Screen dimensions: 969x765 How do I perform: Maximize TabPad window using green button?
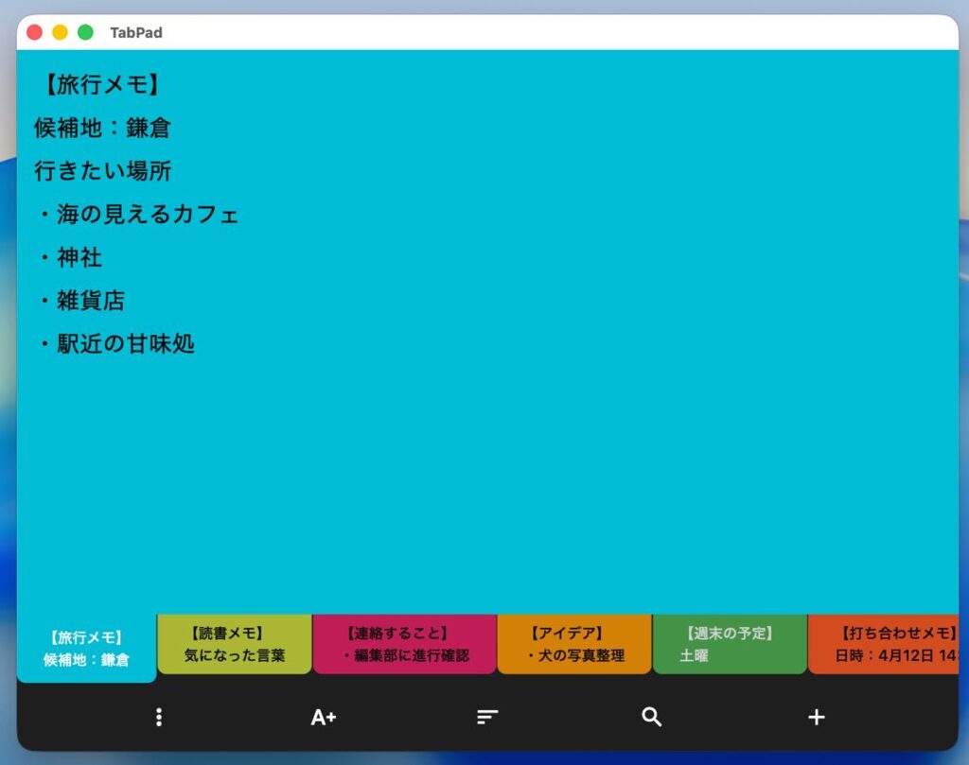pyautogui.click(x=85, y=32)
